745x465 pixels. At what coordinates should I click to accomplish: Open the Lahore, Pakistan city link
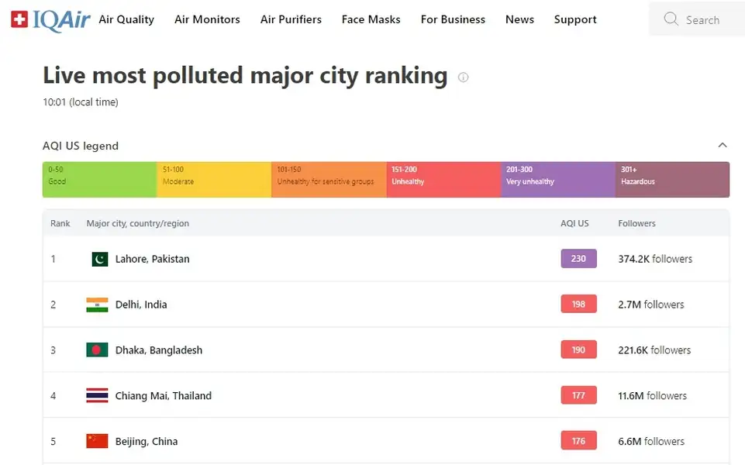pyautogui.click(x=152, y=259)
